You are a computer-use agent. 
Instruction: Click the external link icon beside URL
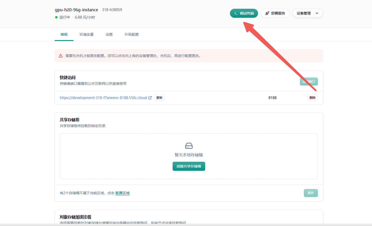150,98
